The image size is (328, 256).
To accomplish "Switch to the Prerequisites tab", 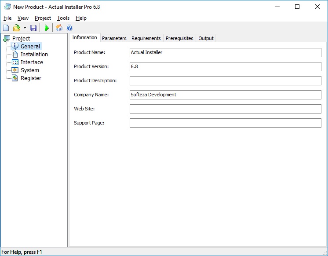I will [179, 38].
